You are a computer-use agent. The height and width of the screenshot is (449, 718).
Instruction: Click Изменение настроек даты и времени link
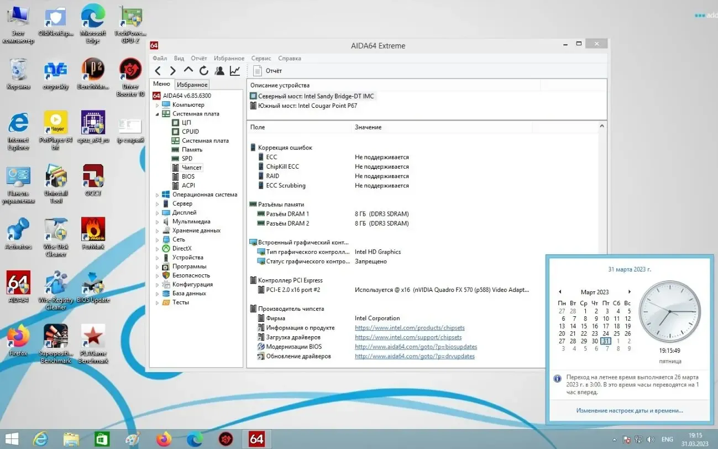pos(629,410)
